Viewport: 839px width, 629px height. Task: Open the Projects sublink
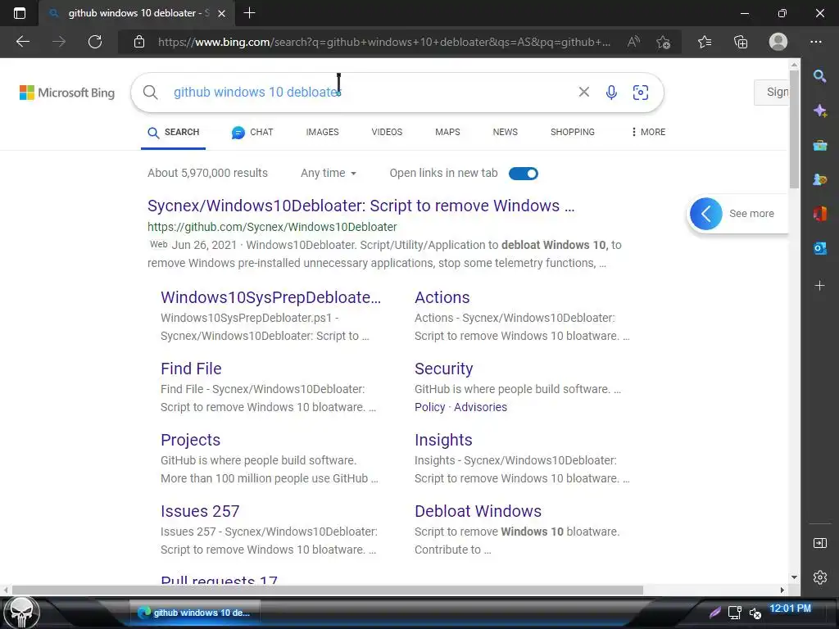point(190,440)
